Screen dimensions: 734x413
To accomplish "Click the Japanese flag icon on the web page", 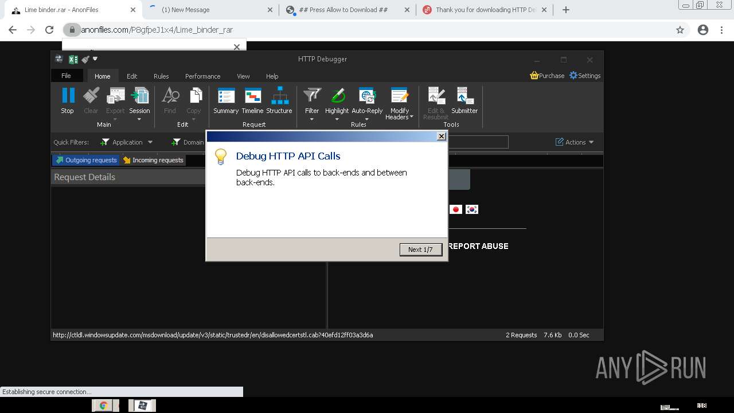I will tap(456, 209).
